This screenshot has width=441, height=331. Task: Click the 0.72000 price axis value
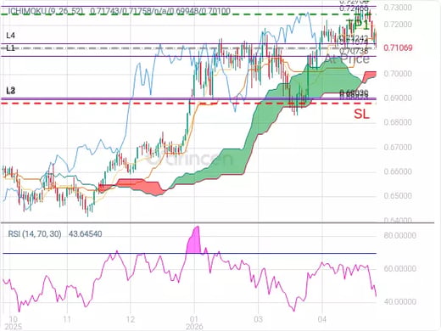pos(398,25)
